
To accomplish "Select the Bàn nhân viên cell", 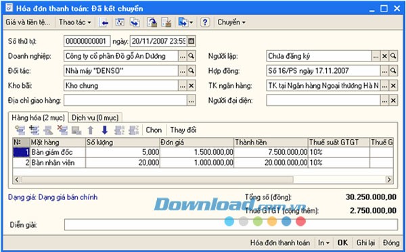I will tap(58, 163).
